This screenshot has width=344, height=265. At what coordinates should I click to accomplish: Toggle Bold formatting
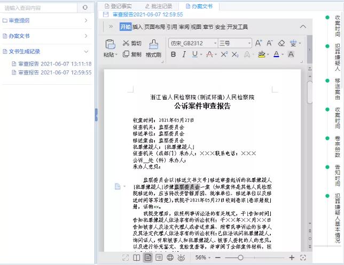(173, 54)
